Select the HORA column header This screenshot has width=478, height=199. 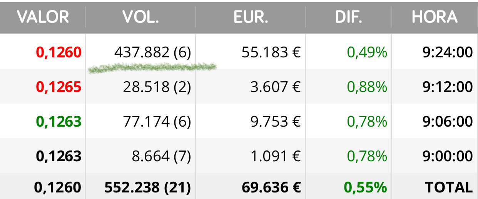point(435,17)
